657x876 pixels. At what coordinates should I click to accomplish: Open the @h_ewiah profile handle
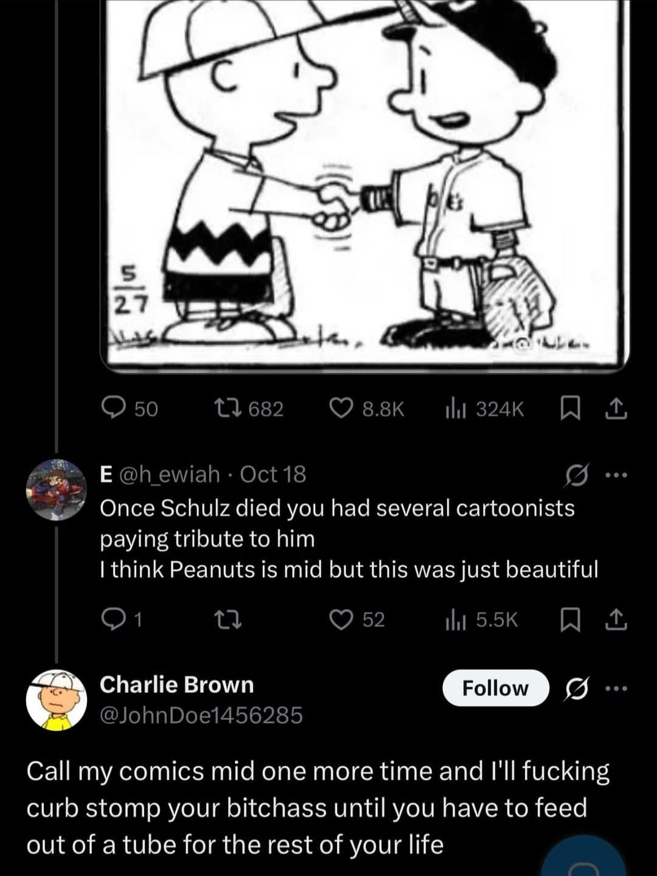[170, 474]
